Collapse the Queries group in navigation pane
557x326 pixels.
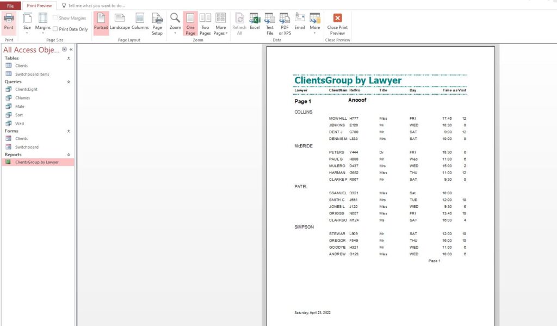click(x=69, y=82)
